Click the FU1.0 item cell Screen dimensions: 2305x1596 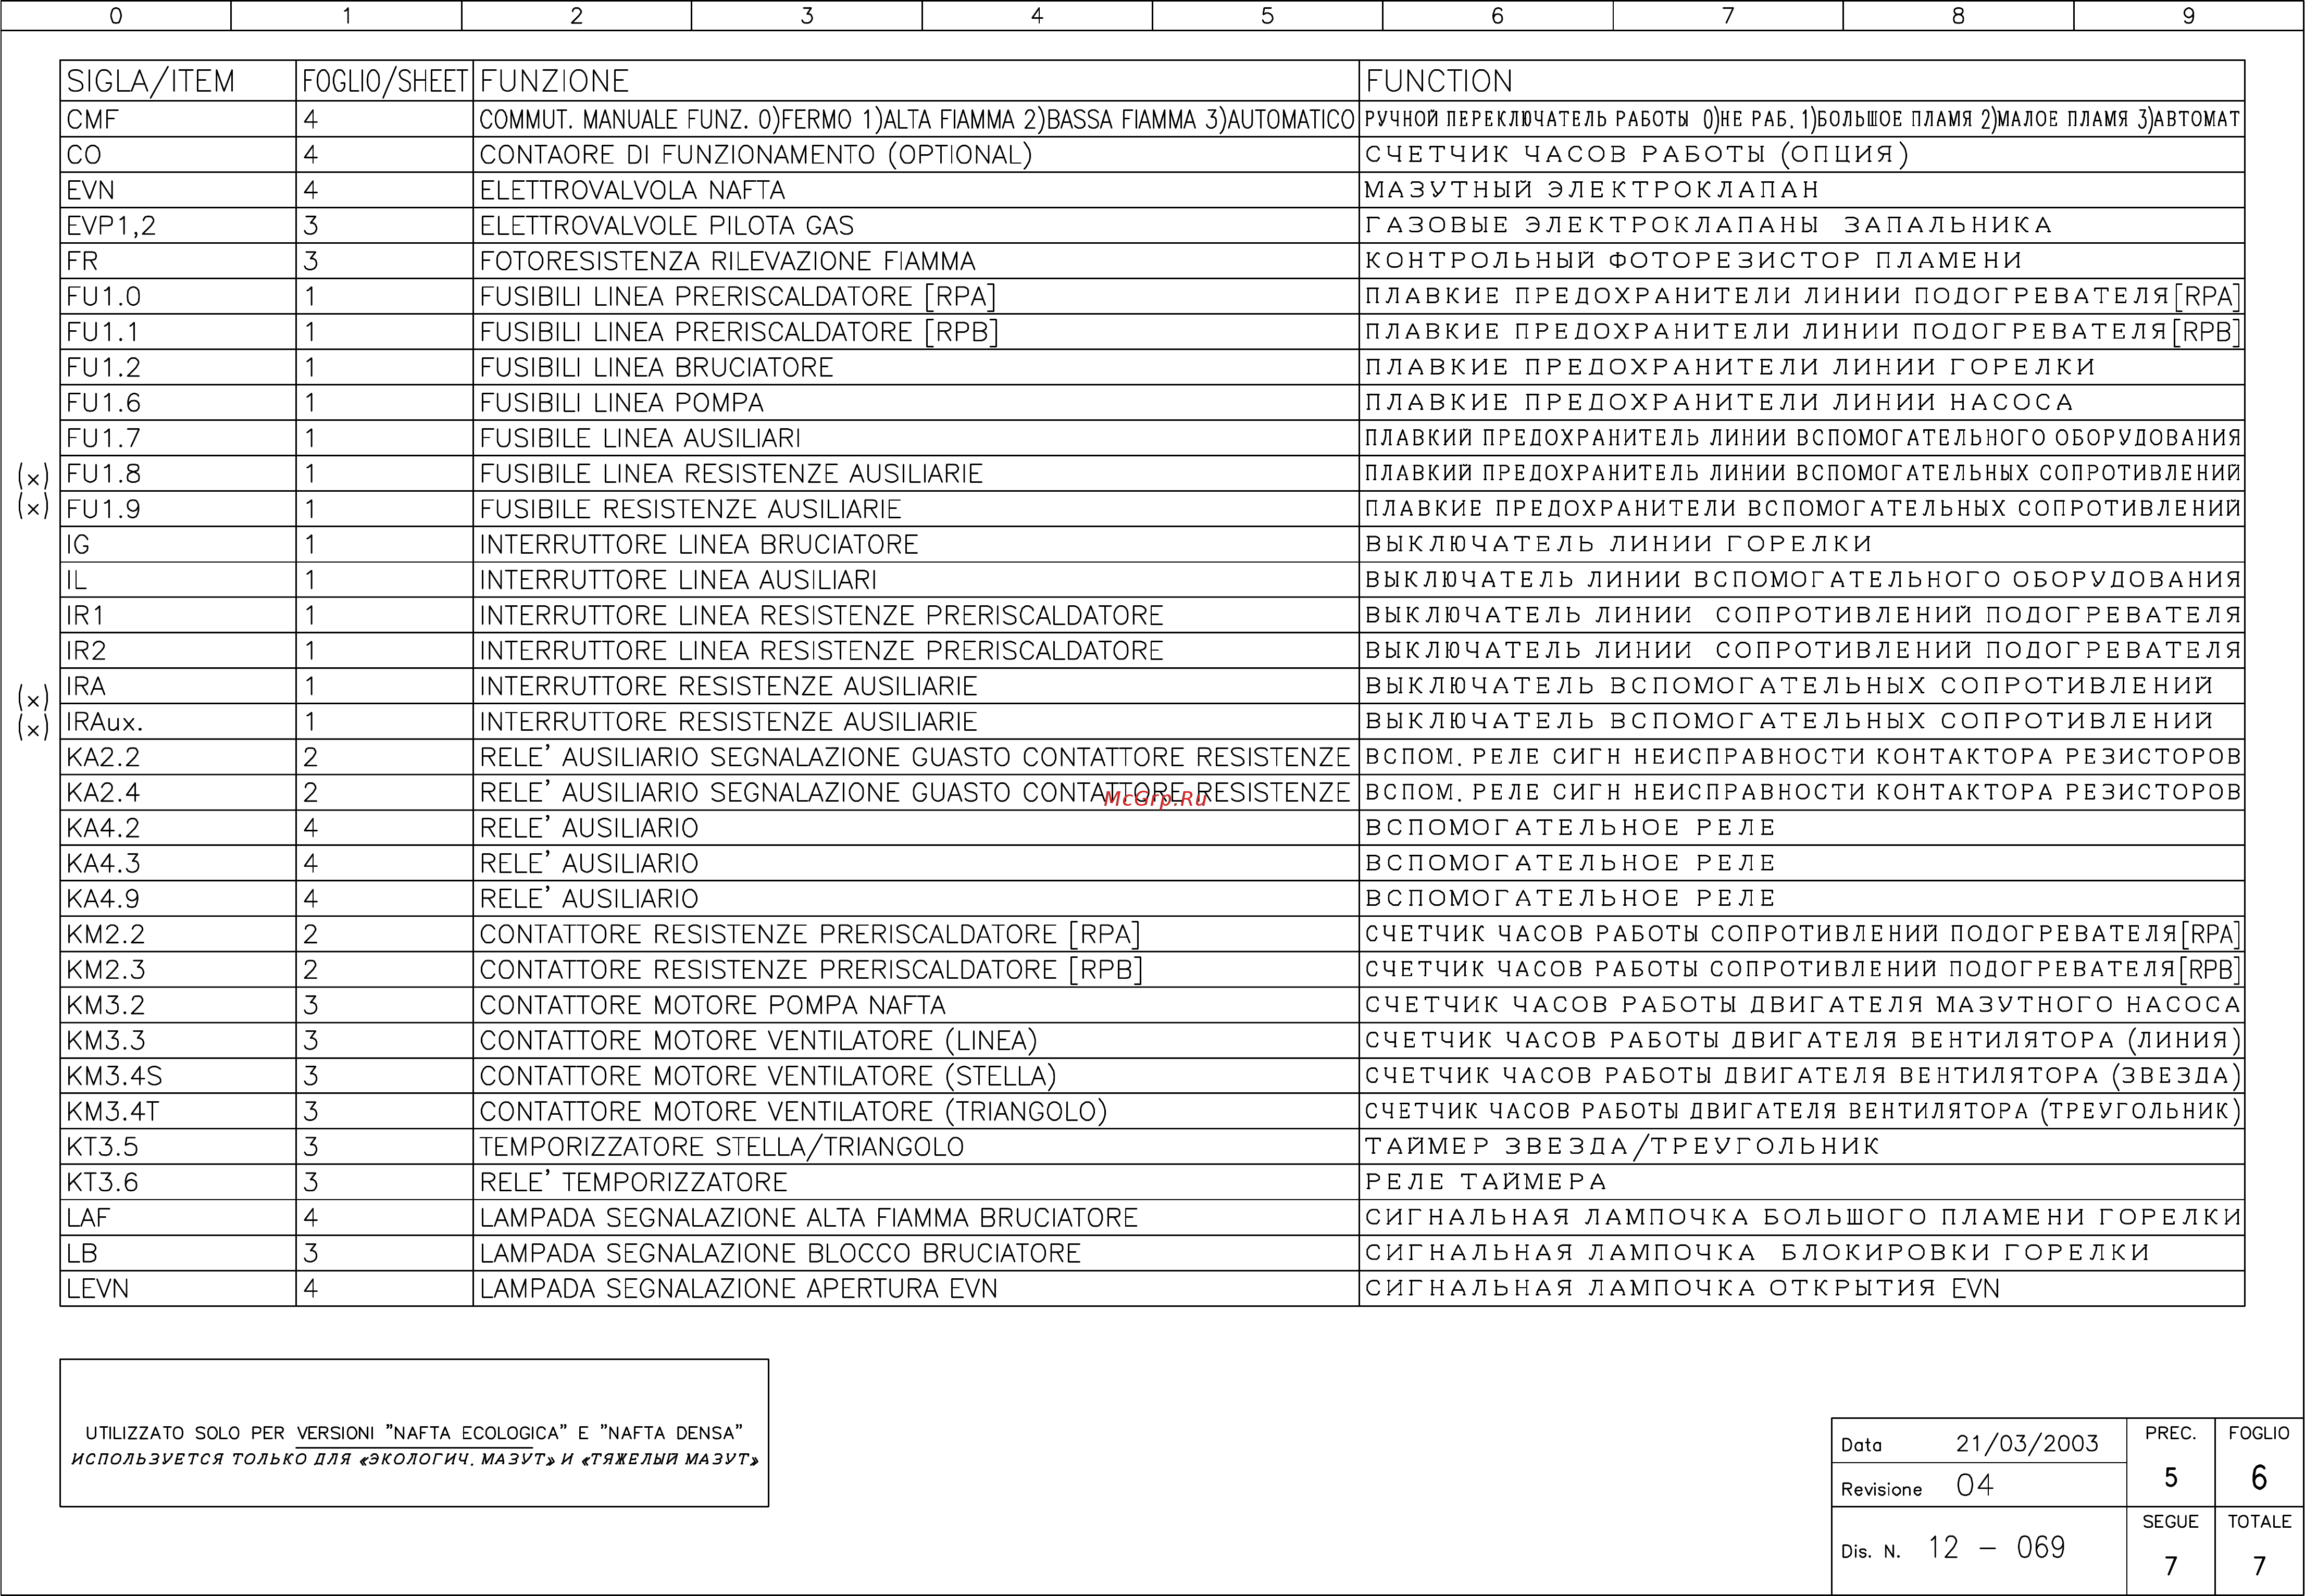tap(177, 296)
